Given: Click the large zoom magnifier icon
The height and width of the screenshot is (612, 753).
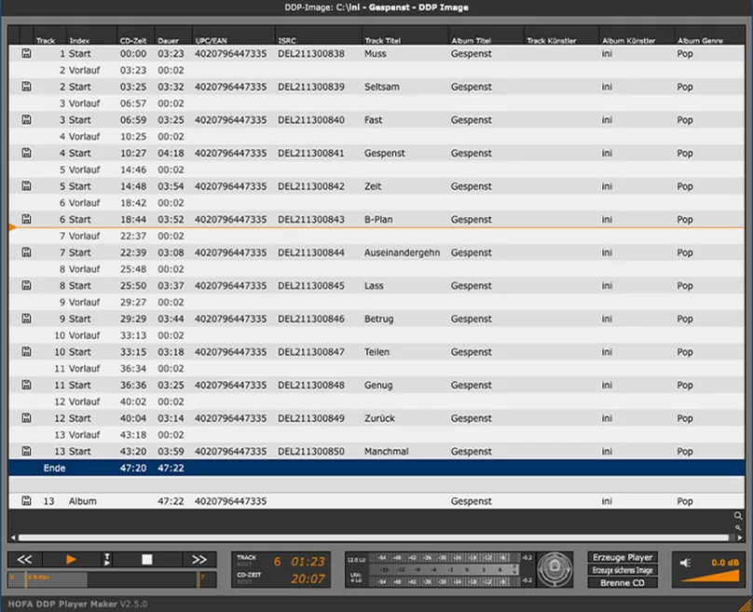Looking at the screenshot, I should 738,516.
